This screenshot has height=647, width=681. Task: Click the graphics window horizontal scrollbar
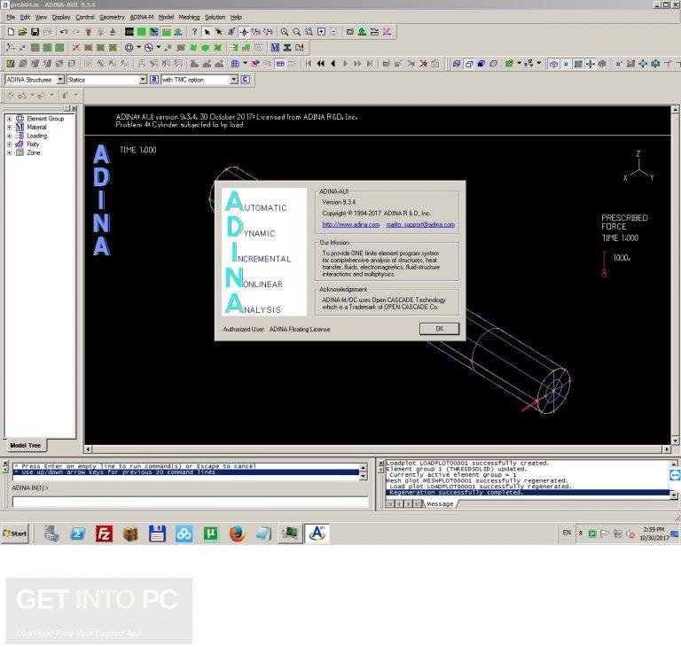pyautogui.click(x=378, y=449)
